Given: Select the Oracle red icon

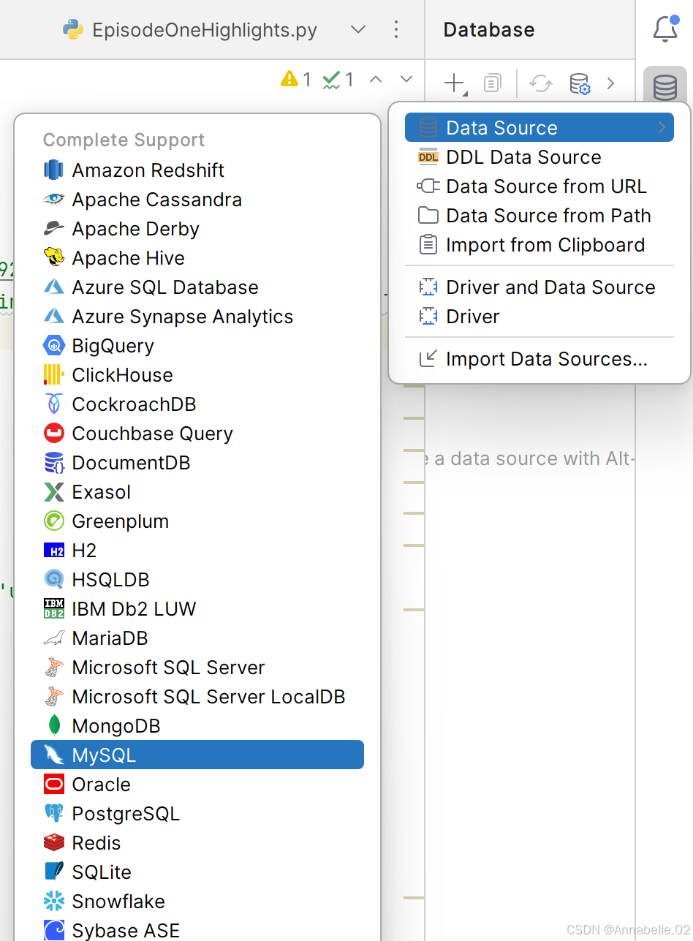Looking at the screenshot, I should (x=54, y=785).
